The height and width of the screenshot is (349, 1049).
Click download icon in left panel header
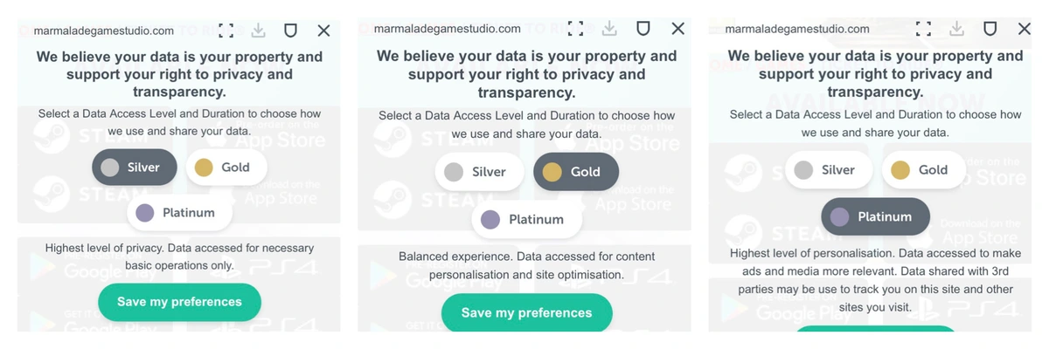(258, 31)
